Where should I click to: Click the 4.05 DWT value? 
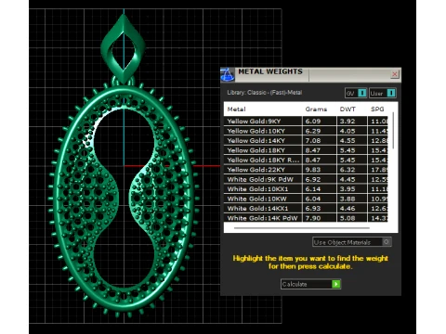pyautogui.click(x=348, y=131)
